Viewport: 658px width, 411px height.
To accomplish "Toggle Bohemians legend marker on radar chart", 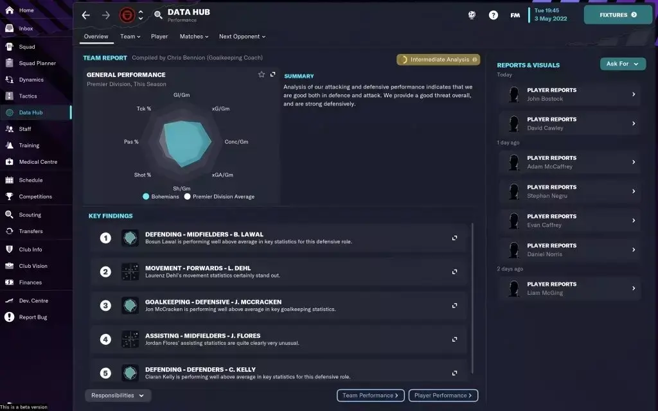I will pyautogui.click(x=146, y=197).
